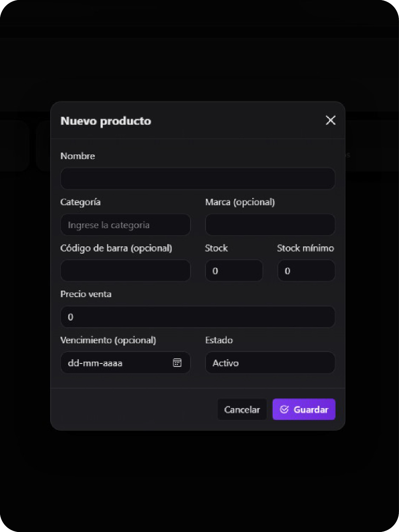Click the Nombre label above its input
This screenshot has width=399, height=532.
(x=78, y=156)
